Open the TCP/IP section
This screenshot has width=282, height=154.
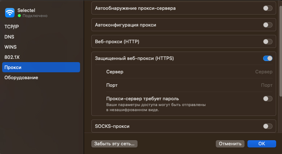pos(41,27)
